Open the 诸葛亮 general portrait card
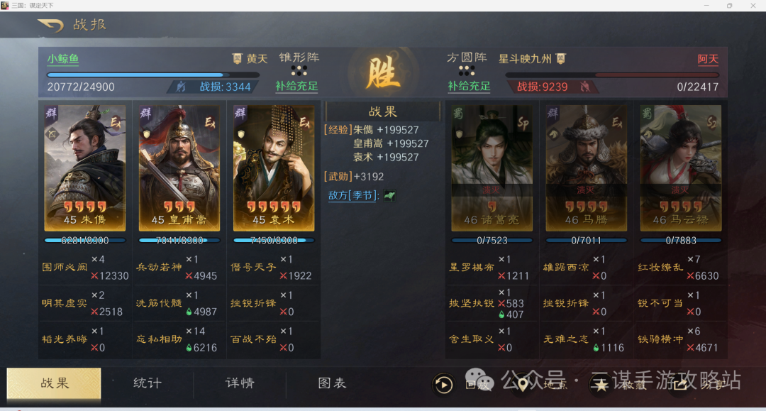Screen dimensions: 766x411 click(492, 168)
